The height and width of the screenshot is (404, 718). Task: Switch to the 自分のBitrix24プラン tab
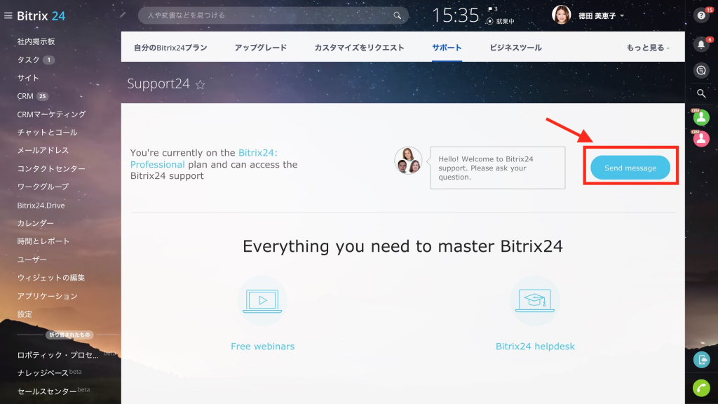[x=170, y=48]
